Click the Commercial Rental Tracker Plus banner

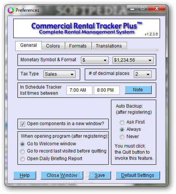point(87,29)
